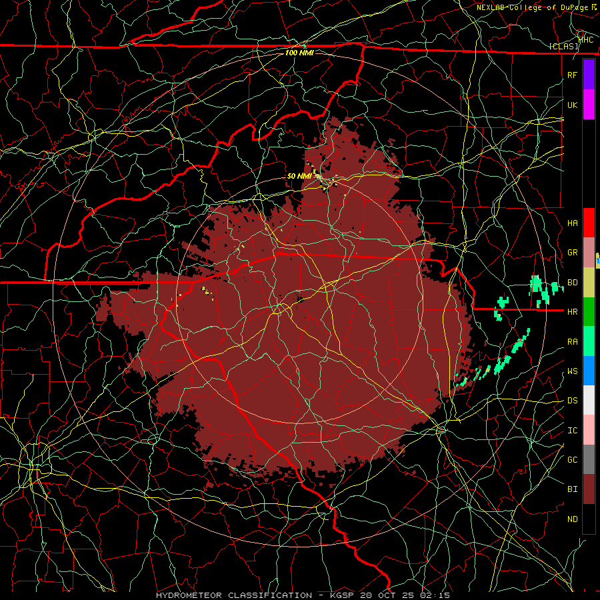This screenshot has height=600, width=600.
Task: Click the BI dark red legend swatch
Action: click(x=589, y=489)
